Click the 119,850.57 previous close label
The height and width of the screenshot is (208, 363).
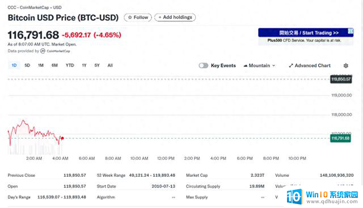point(341,80)
